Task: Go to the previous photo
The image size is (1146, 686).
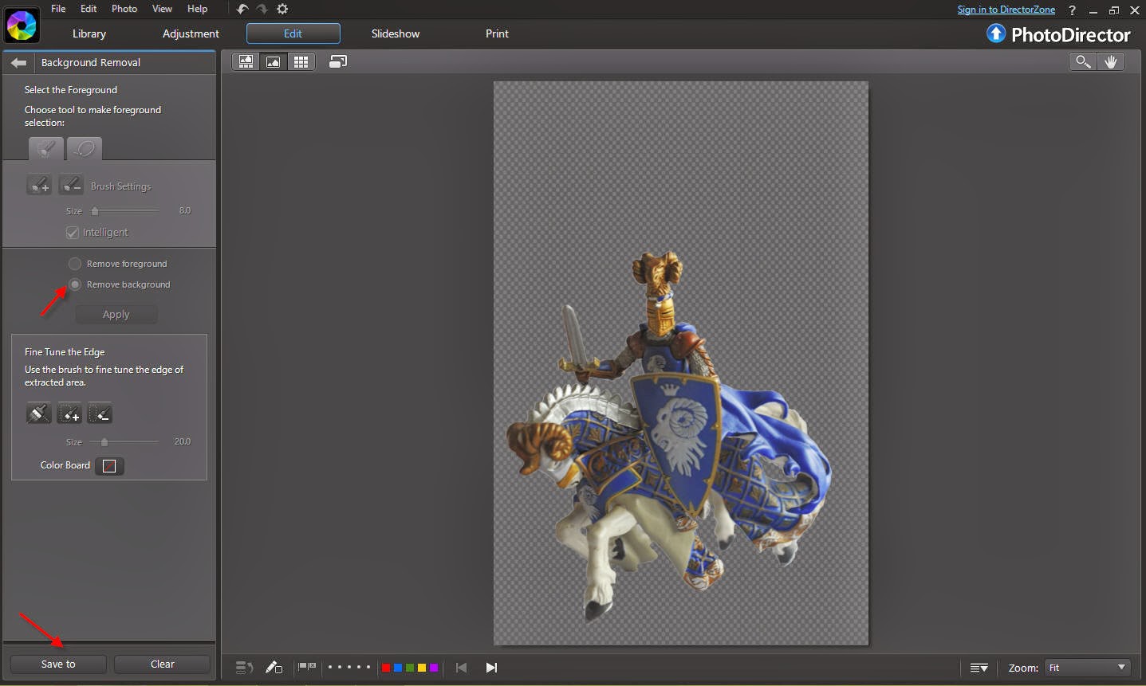Action: click(x=461, y=668)
